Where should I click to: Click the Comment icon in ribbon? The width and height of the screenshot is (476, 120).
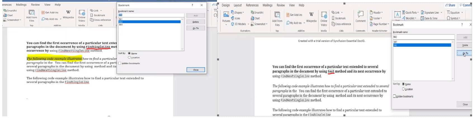click(360, 16)
